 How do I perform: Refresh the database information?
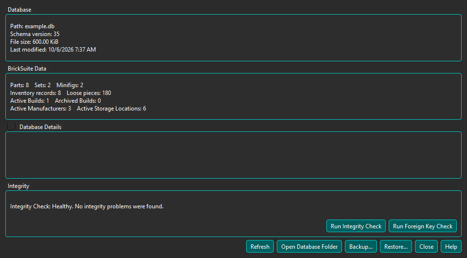(x=260, y=247)
